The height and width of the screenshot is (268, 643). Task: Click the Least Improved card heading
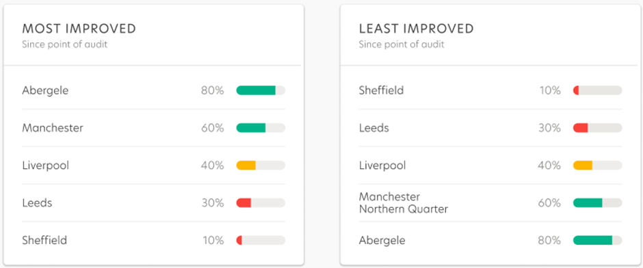416,29
